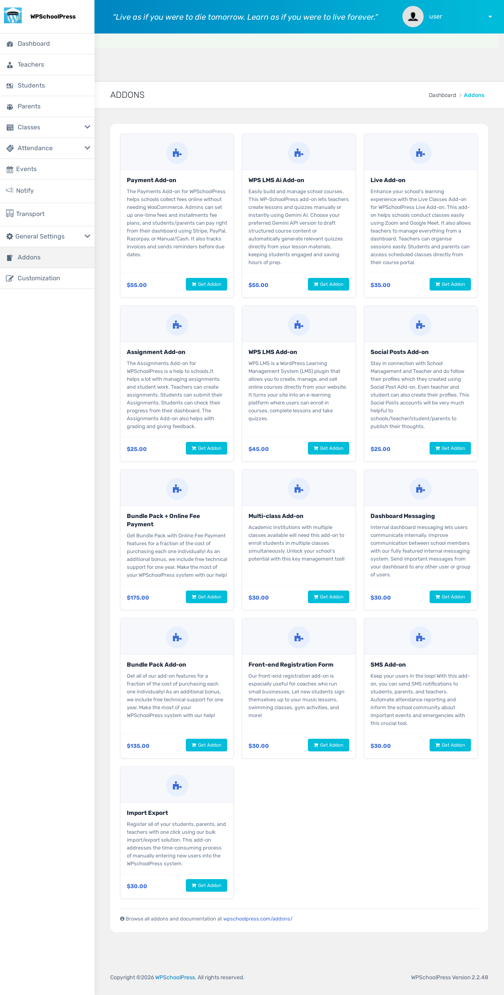This screenshot has width=504, height=995.
Task: Click the Front-end Registration Form puzzle icon
Action: coord(299,637)
